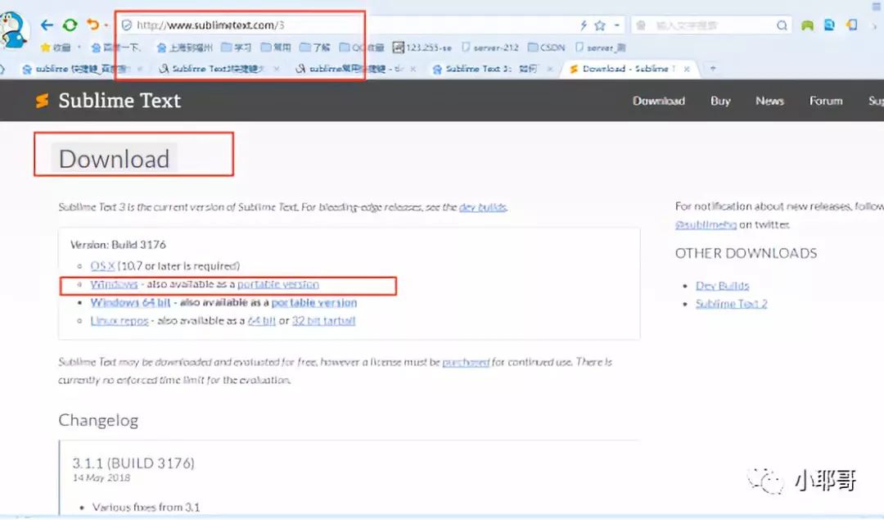
Task: Click the shield icon in address bar
Action: (x=127, y=25)
